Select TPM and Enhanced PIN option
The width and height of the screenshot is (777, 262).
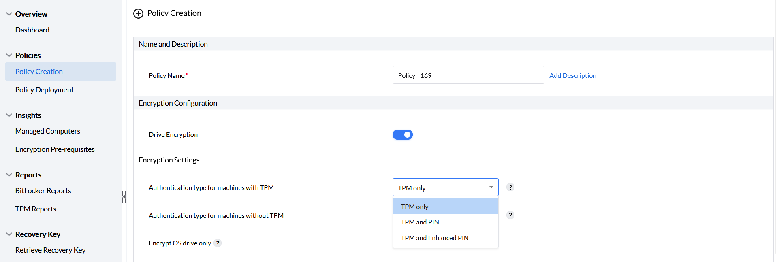[x=435, y=238]
